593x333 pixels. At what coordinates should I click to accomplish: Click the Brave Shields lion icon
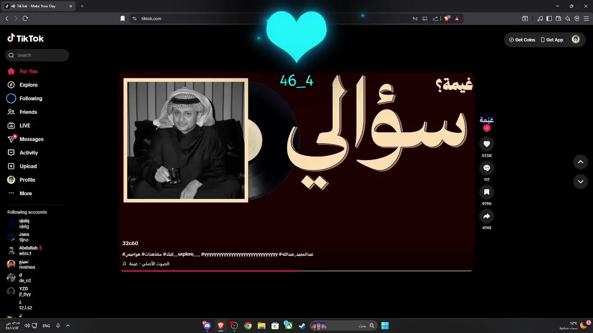click(447, 18)
